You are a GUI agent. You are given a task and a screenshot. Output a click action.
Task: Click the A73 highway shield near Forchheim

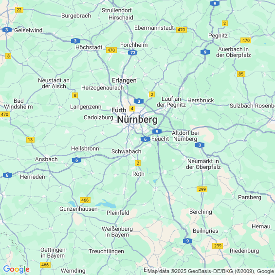(x=132, y=53)
